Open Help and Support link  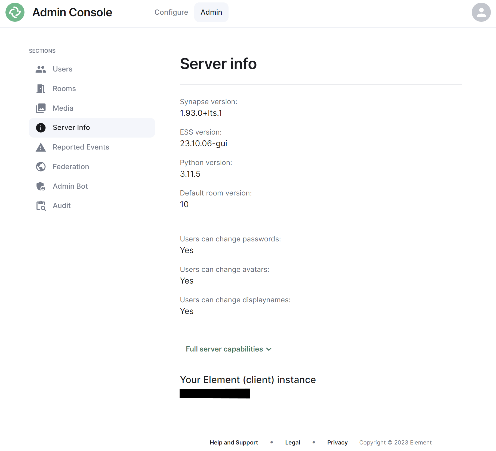pyautogui.click(x=234, y=443)
